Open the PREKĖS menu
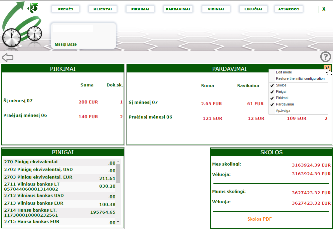 coord(65,9)
